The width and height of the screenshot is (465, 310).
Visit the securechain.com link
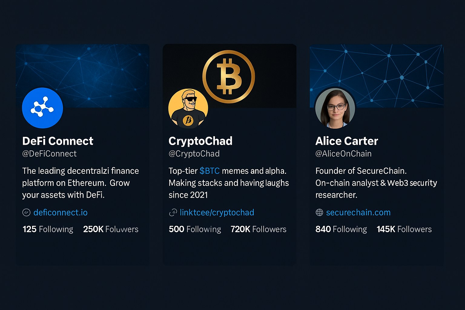(x=358, y=213)
